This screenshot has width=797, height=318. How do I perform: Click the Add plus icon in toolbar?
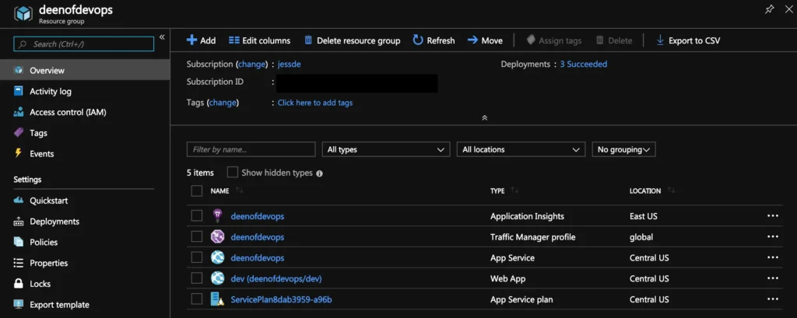pos(192,40)
